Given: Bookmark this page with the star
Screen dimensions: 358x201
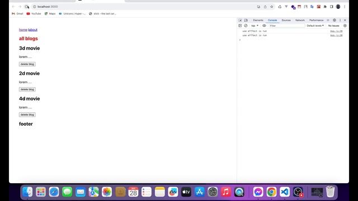Looking at the screenshot, I should point(272,7).
